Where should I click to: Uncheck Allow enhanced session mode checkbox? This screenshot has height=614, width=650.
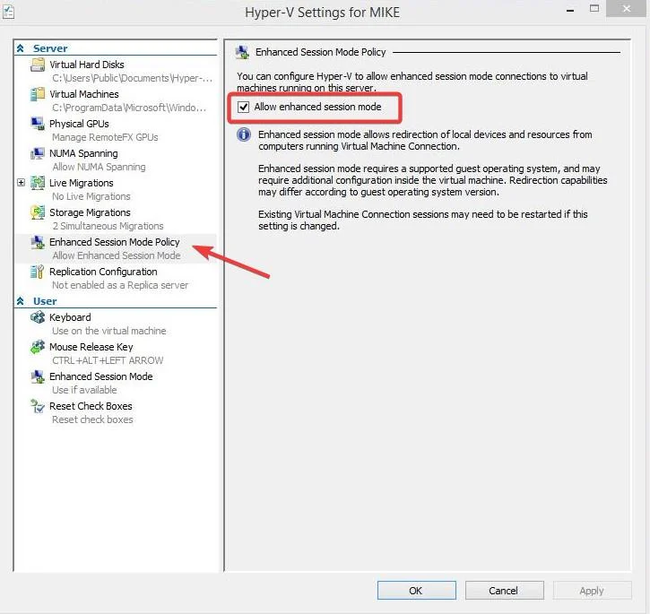click(x=243, y=107)
